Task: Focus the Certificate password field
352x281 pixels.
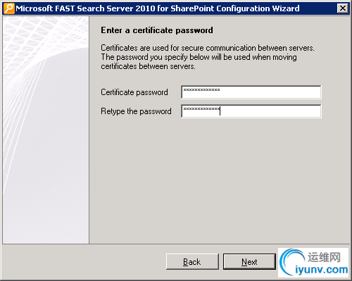Action: (251, 92)
